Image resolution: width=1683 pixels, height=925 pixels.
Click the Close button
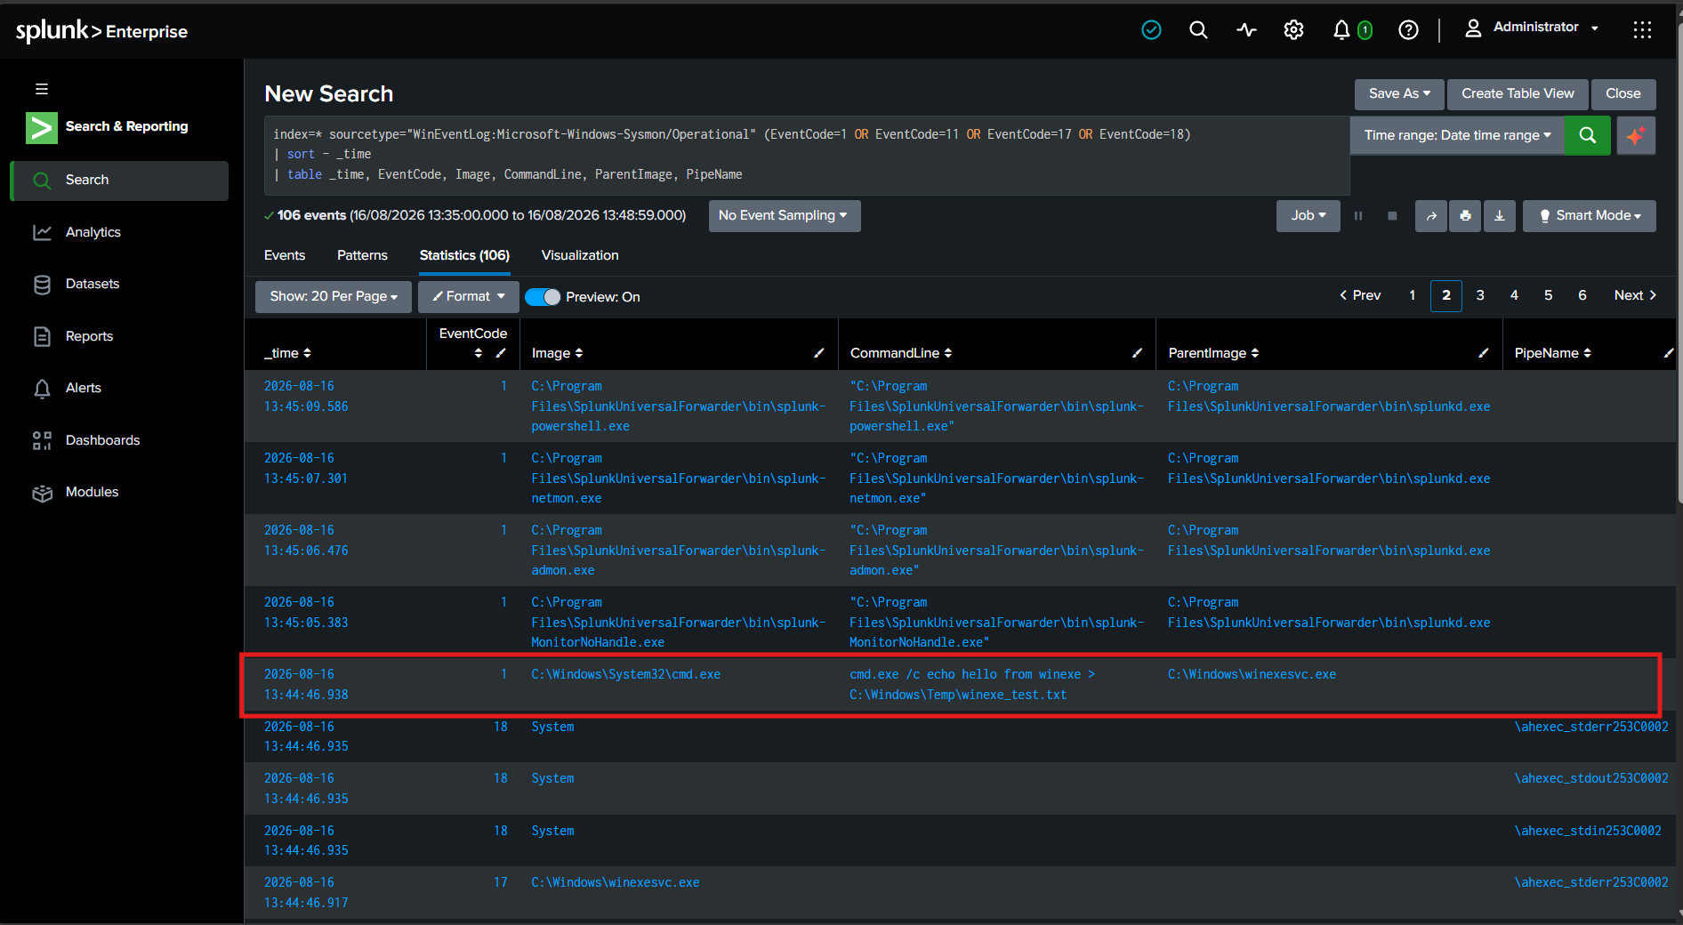(1623, 94)
